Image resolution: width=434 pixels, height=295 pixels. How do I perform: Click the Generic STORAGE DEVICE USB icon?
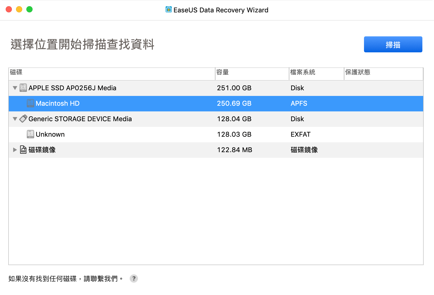click(23, 119)
